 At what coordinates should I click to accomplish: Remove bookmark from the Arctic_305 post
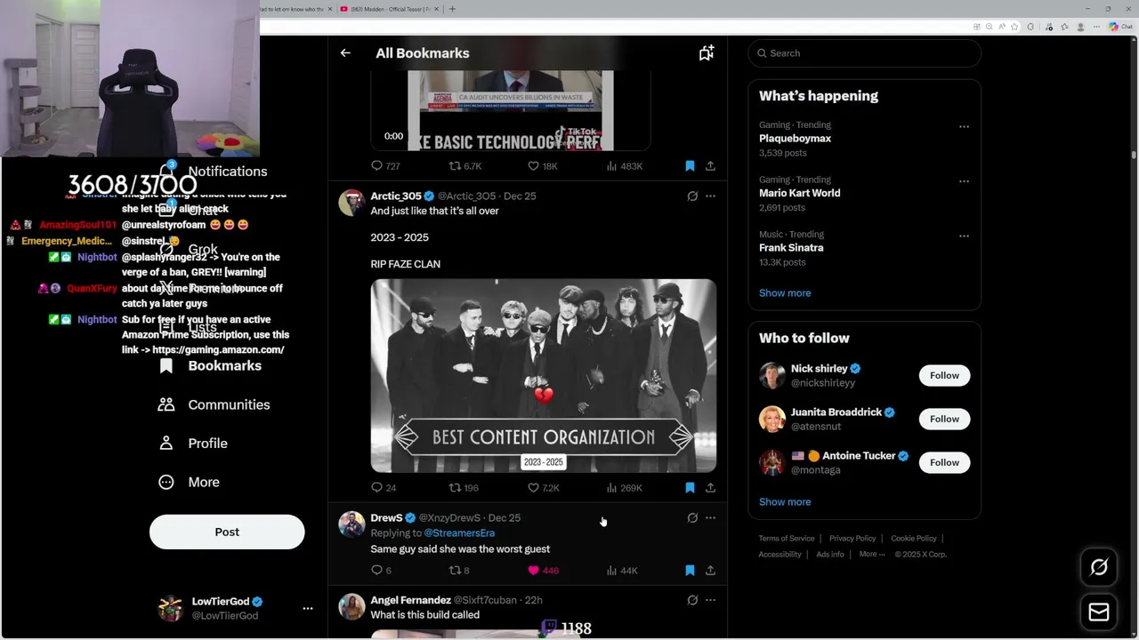click(690, 488)
